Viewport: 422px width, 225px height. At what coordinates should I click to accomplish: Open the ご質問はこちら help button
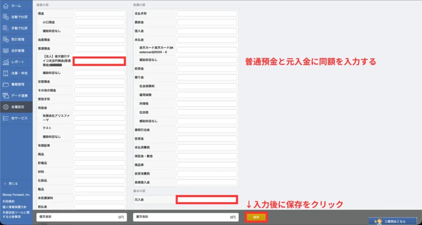pyautogui.click(x=393, y=221)
